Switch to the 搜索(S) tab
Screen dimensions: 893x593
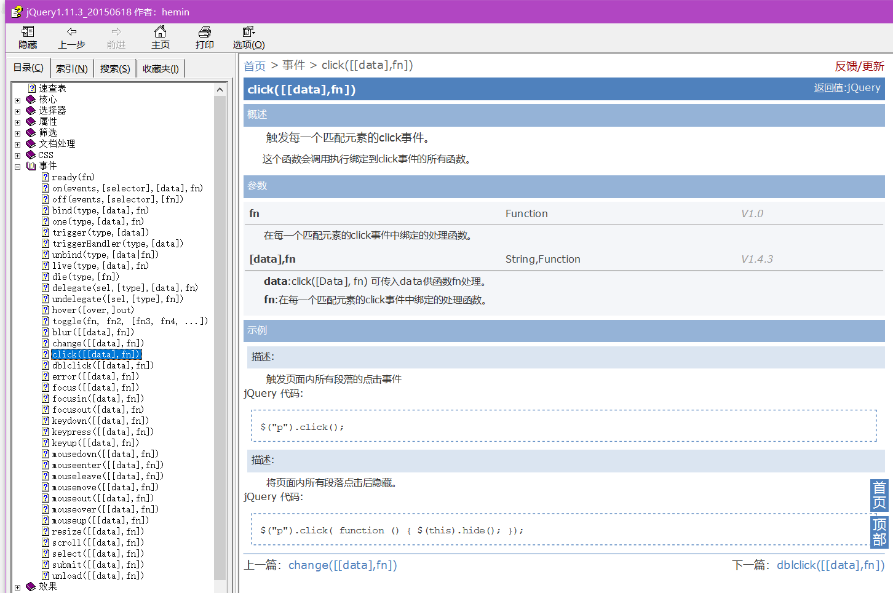[x=115, y=68]
